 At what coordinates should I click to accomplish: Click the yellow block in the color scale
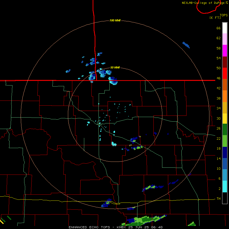tap(225, 119)
